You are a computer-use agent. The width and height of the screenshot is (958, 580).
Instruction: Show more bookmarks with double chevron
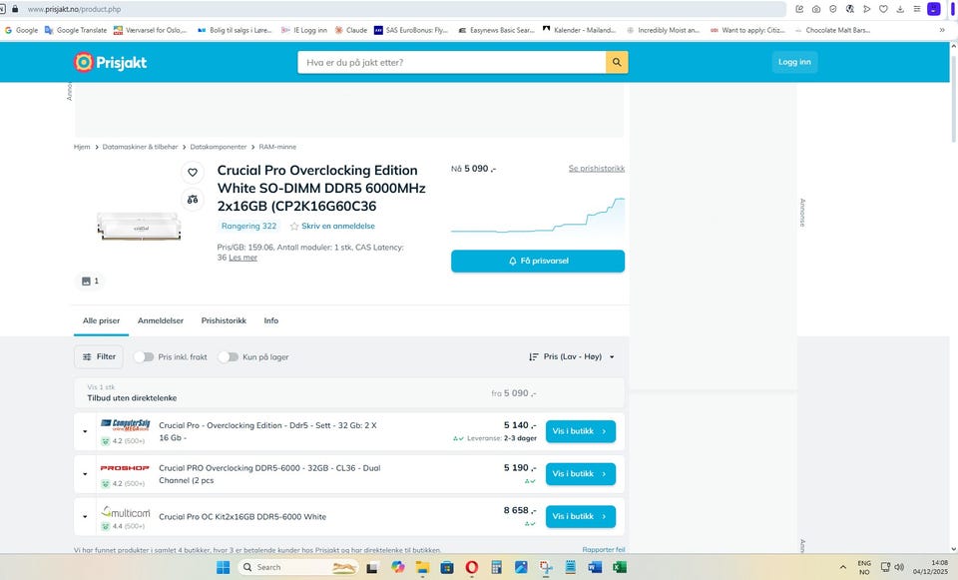click(941, 30)
